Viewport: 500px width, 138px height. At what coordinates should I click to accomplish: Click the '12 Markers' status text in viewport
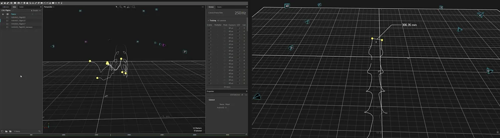point(197,128)
